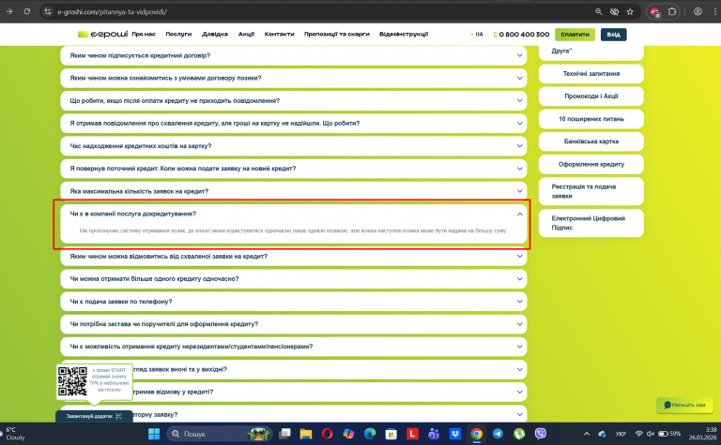Select 'Реєстрація та подача заявки' category
This screenshot has height=445, width=721.
(x=591, y=191)
